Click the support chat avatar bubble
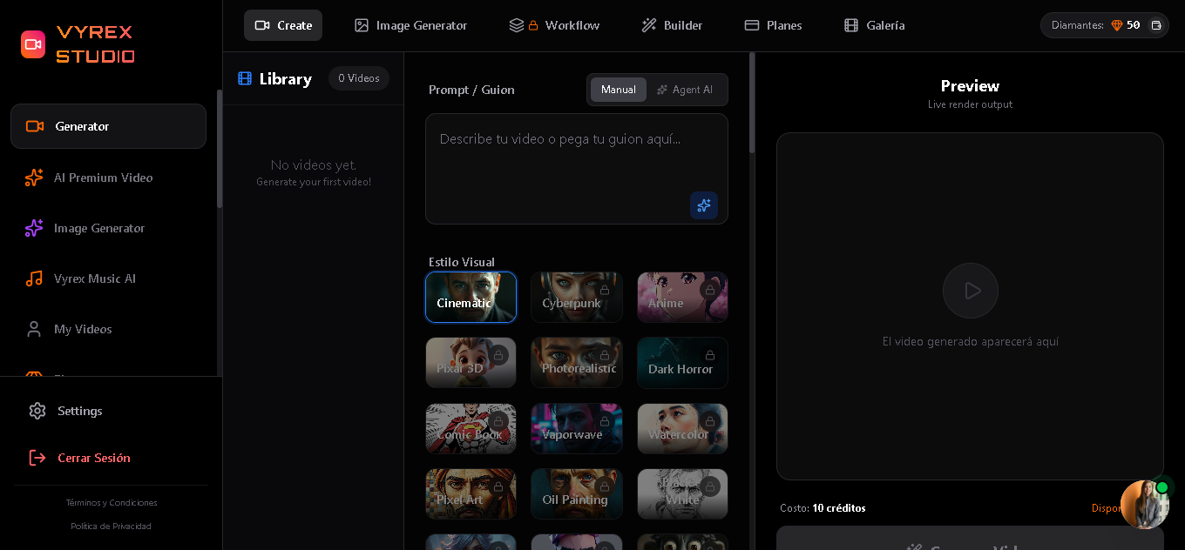This screenshot has height=550, width=1185. coord(1144,504)
